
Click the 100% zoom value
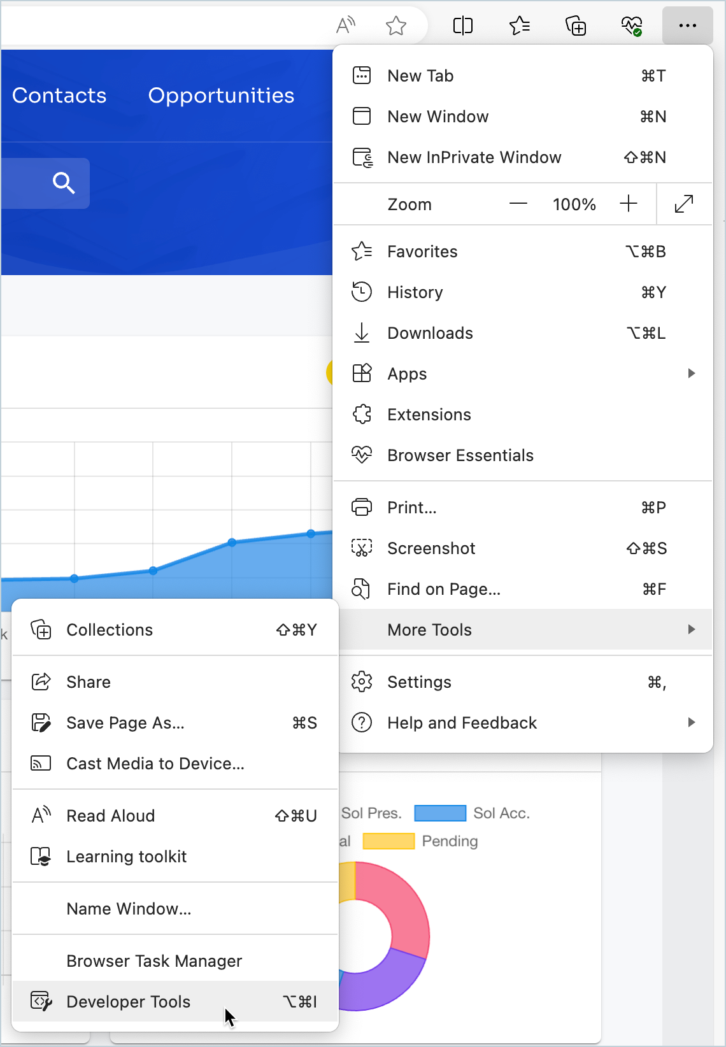[x=574, y=204]
